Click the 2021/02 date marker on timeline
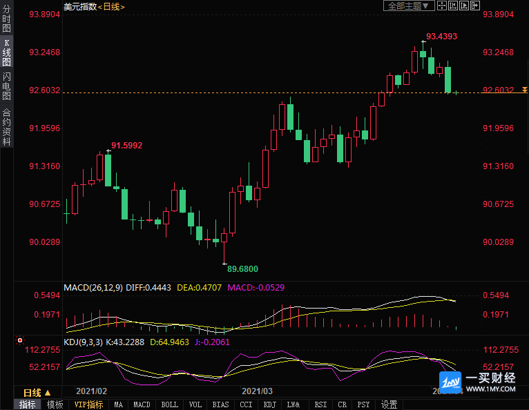 91,391
